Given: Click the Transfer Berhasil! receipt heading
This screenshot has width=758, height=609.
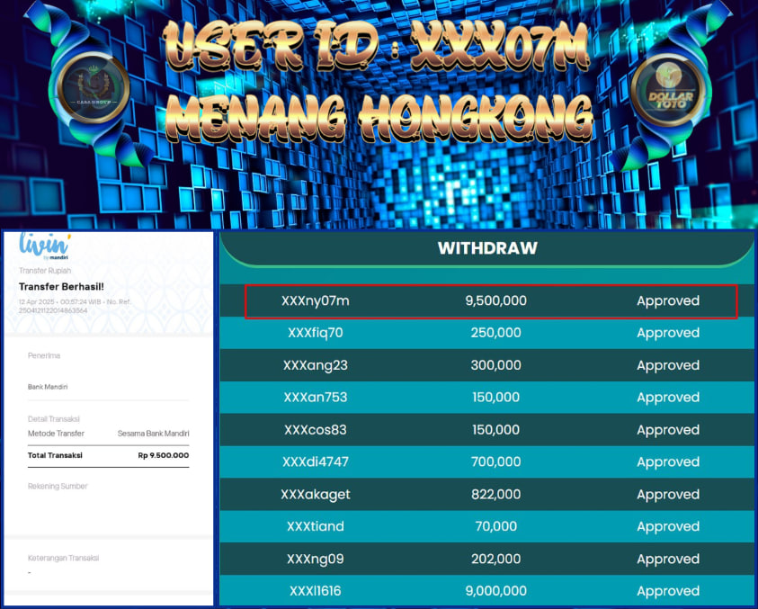Looking at the screenshot, I should (x=61, y=287).
